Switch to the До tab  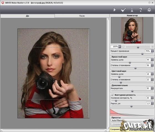pyautogui.click(x=27, y=16)
